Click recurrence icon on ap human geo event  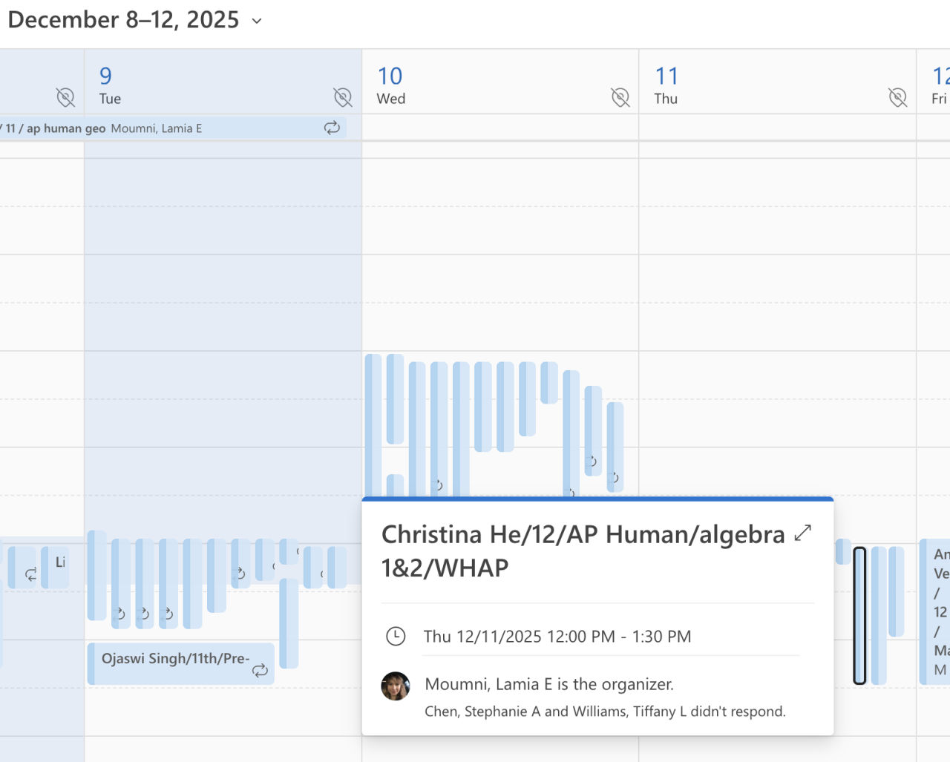332,128
